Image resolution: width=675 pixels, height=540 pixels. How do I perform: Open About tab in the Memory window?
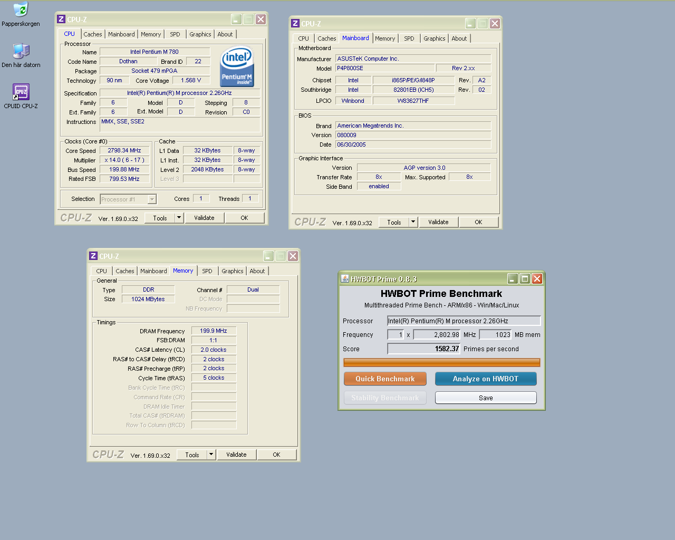tap(257, 271)
